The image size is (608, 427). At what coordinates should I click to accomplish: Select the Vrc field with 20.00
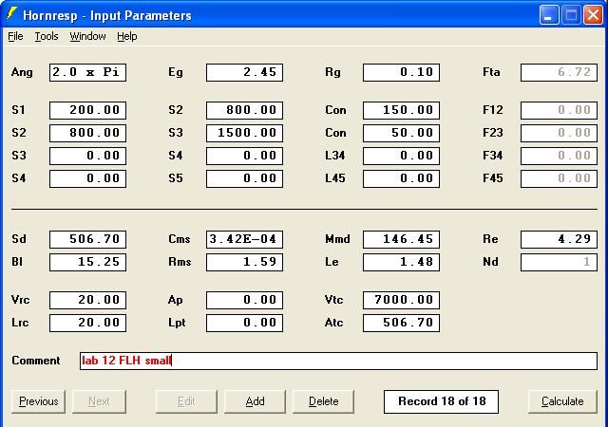tap(87, 300)
